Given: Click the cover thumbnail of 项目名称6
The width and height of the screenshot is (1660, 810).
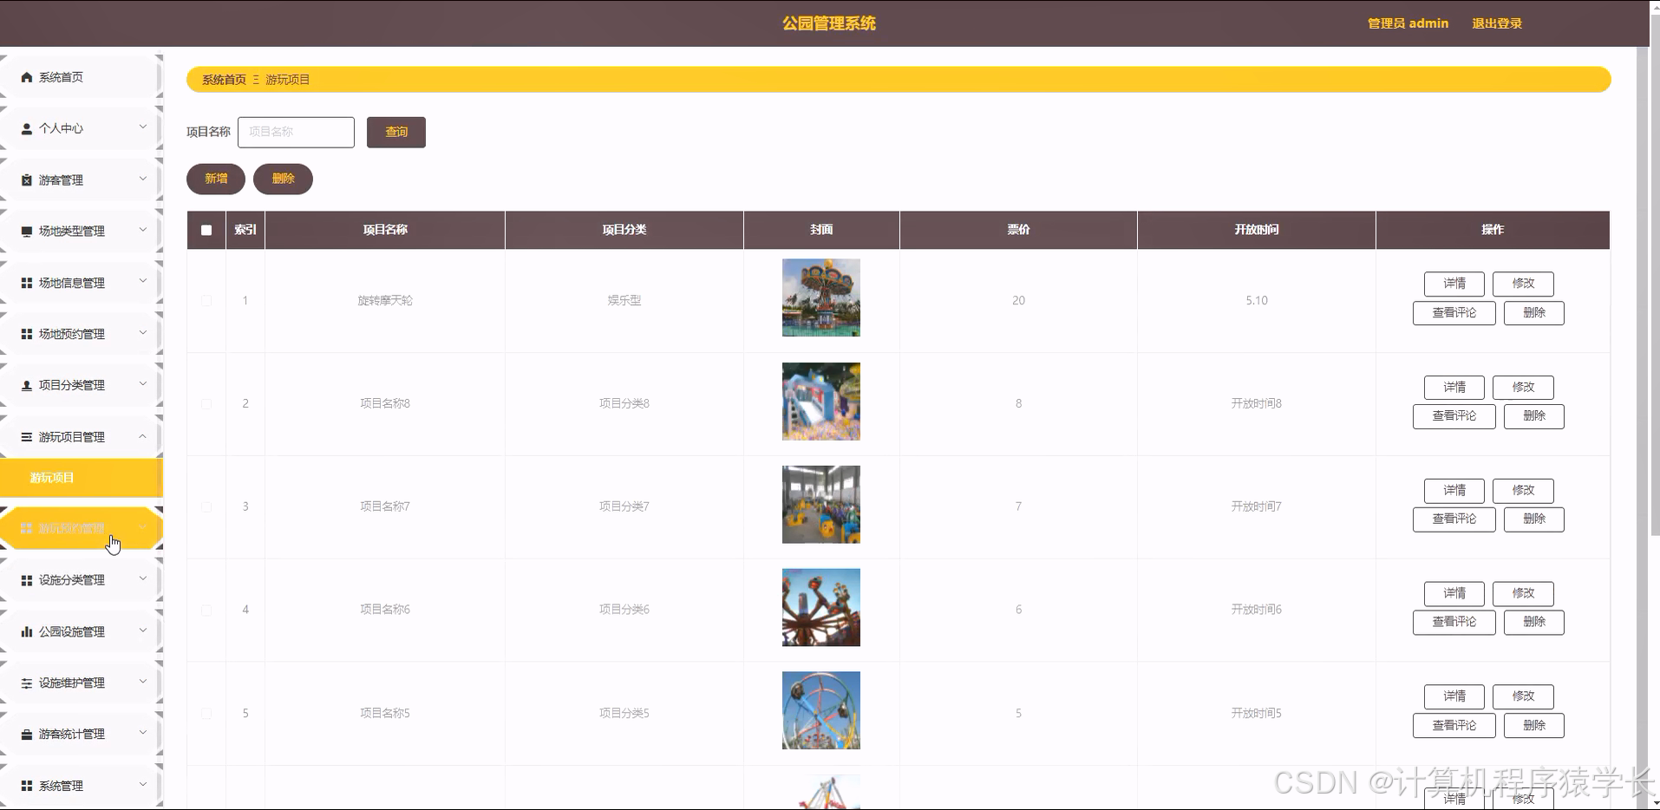Looking at the screenshot, I should click(821, 607).
